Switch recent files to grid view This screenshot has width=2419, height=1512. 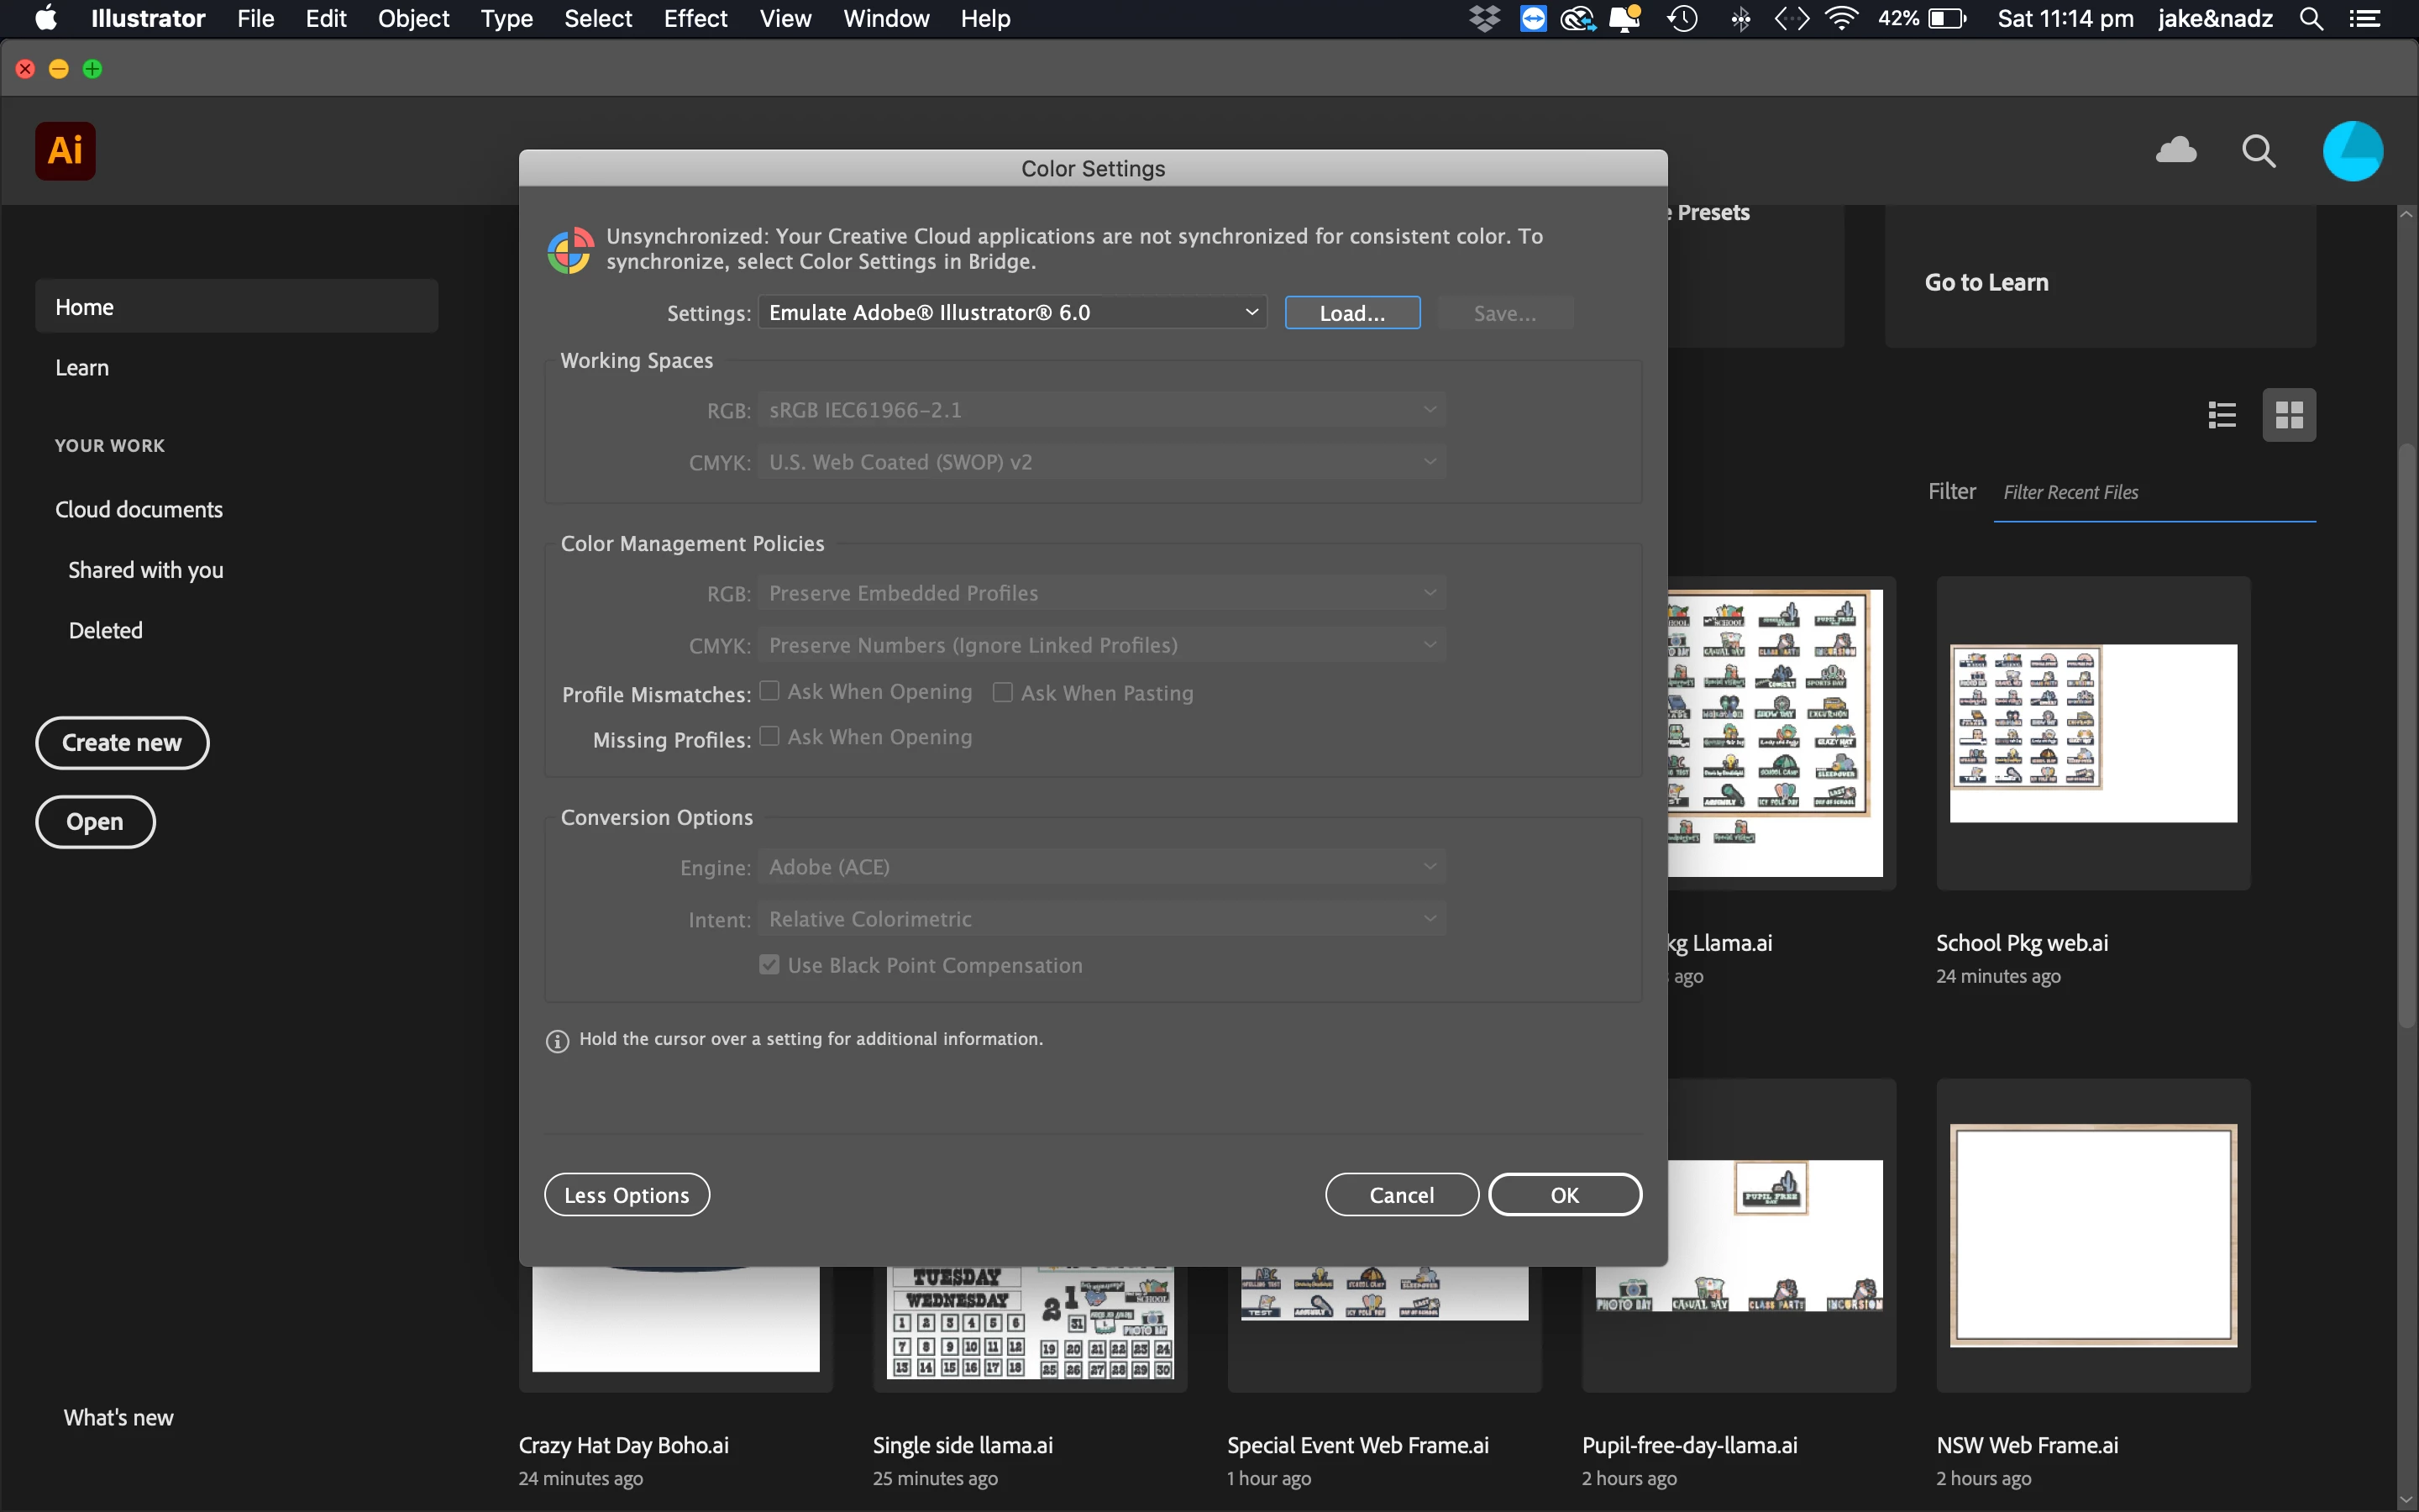point(2289,414)
